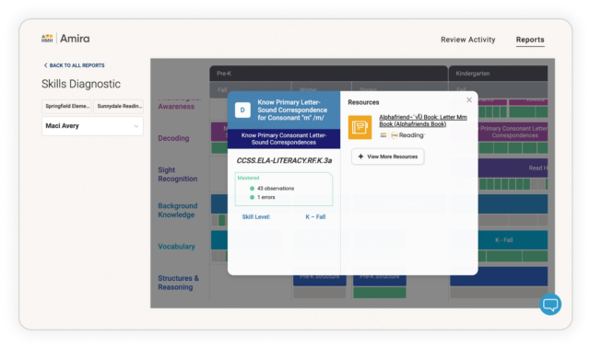
Task: Select the Springfield Elementary school chip
Action: point(66,107)
